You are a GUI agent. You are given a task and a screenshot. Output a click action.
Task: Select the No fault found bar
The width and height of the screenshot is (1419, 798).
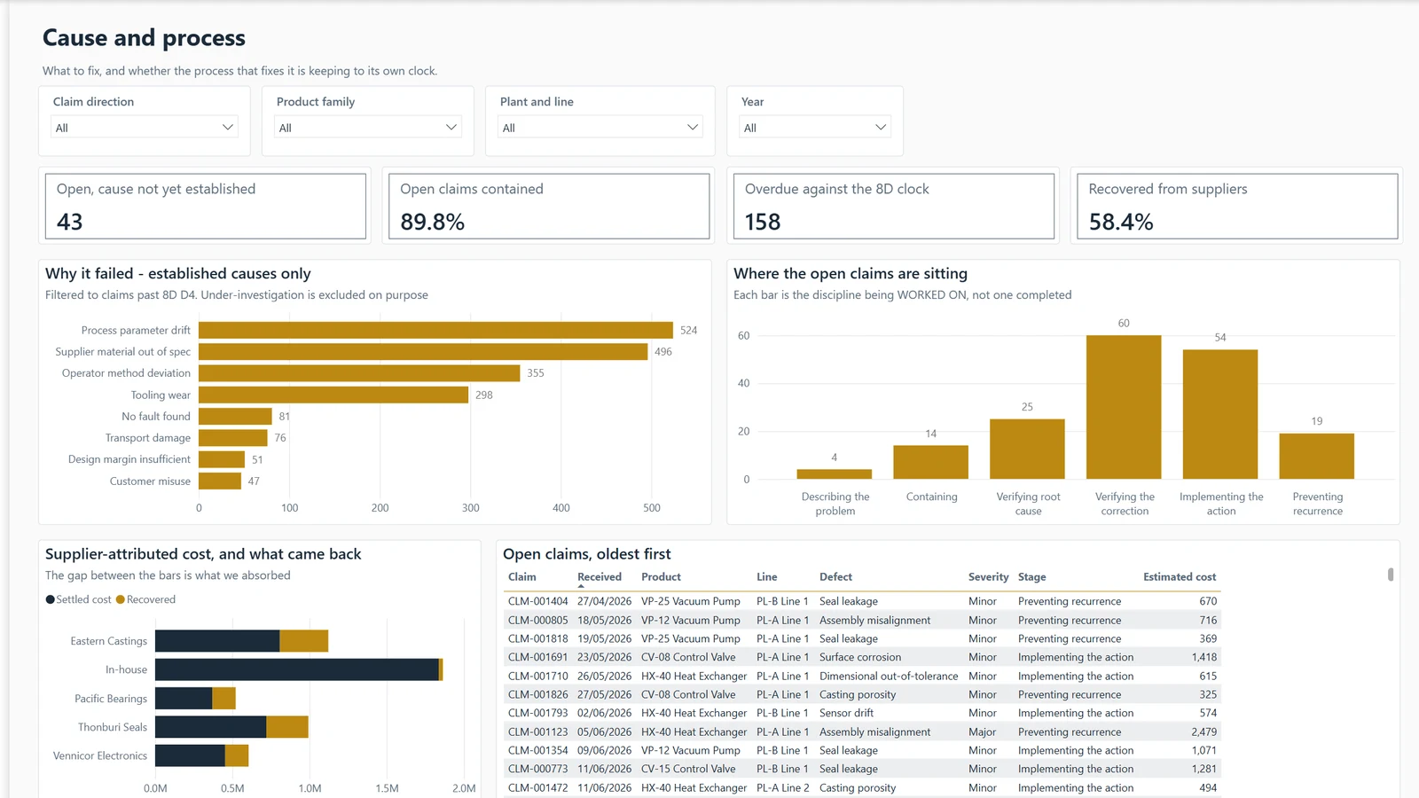pos(235,417)
